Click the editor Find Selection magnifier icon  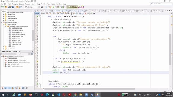point(58,13)
